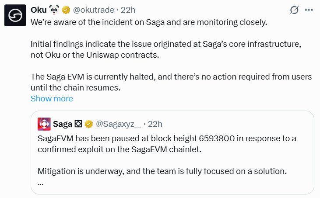The width and height of the screenshot is (320, 198).
Task: Click Oku's gold verified badge
Action: tap(67, 10)
